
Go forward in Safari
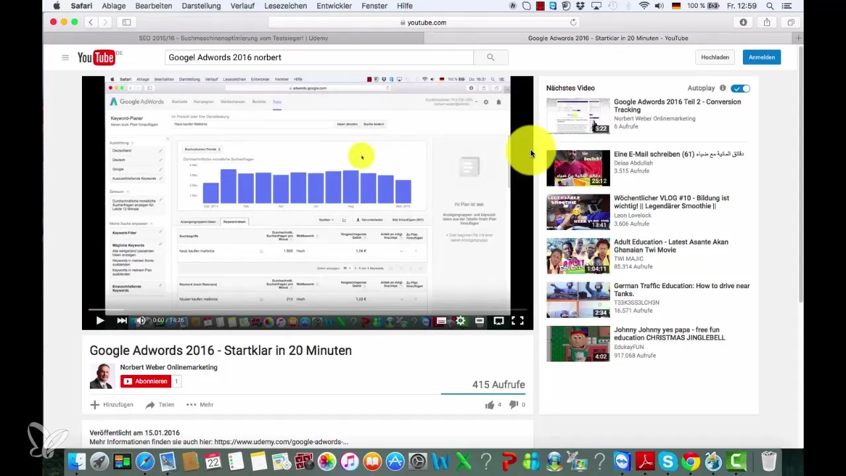(x=106, y=22)
